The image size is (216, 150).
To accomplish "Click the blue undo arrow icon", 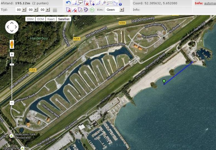I will (x=68, y=3).
